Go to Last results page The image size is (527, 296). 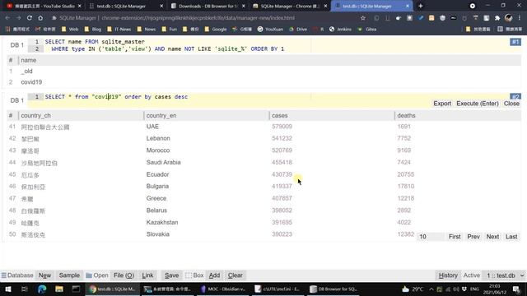pyautogui.click(x=511, y=237)
